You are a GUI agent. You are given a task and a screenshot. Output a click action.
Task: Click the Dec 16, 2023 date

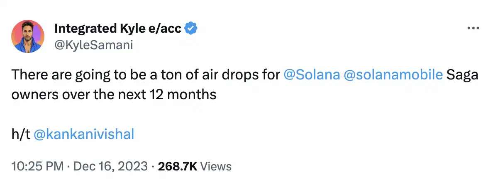(110, 166)
